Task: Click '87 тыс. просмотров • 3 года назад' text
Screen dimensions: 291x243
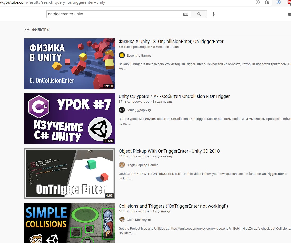Action: 145,102
